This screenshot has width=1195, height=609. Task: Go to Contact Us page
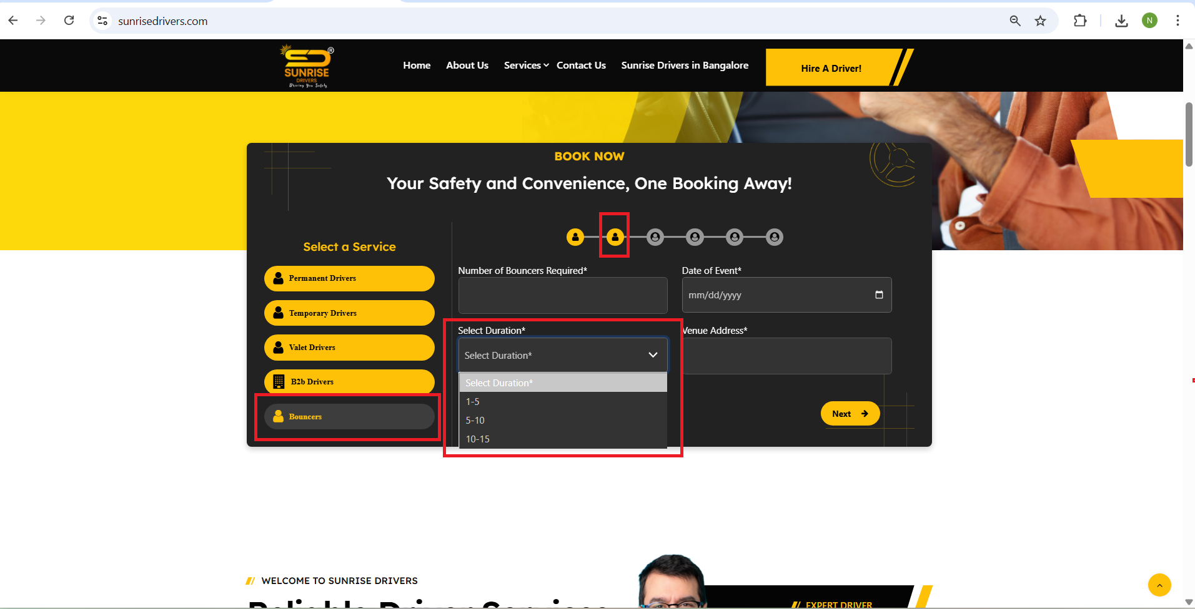(581, 66)
